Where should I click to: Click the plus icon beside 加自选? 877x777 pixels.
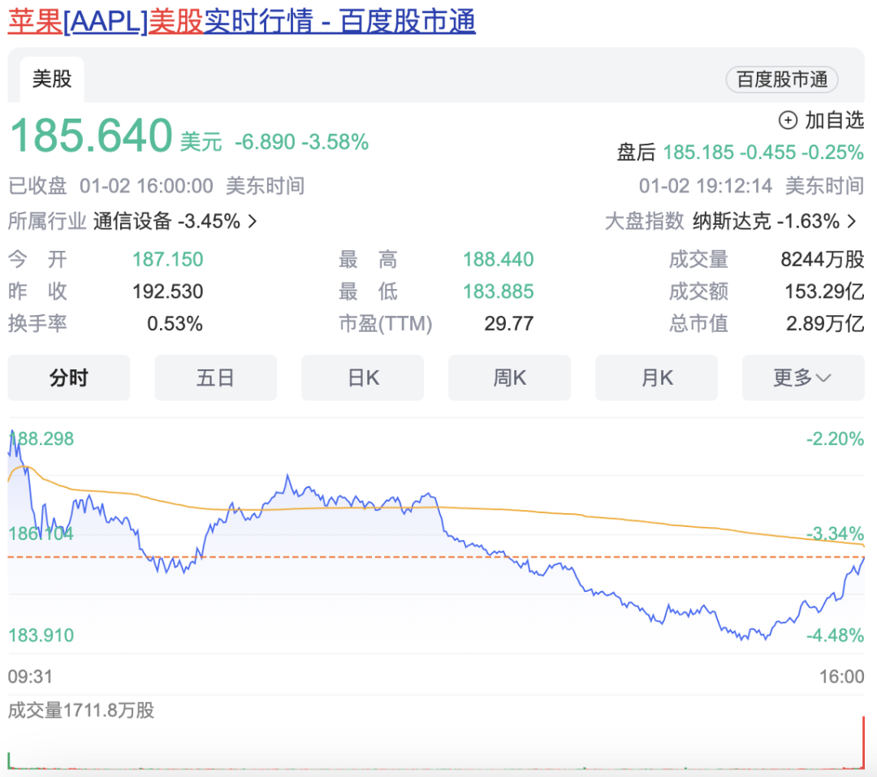[788, 121]
